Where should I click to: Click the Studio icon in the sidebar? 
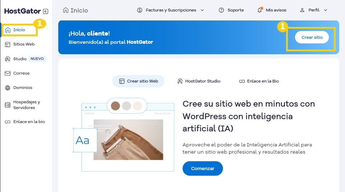8,59
